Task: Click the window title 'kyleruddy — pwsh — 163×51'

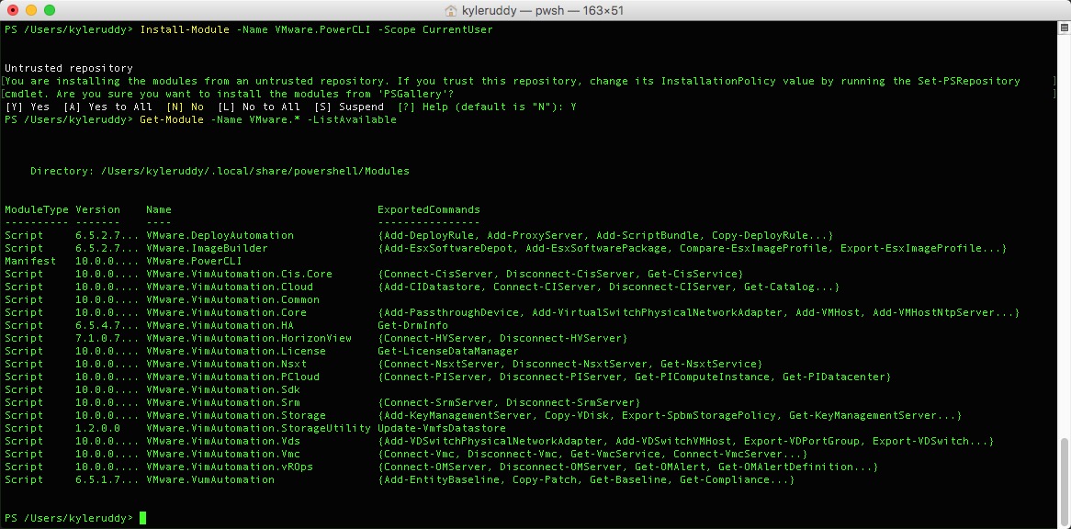Action: coord(542,10)
